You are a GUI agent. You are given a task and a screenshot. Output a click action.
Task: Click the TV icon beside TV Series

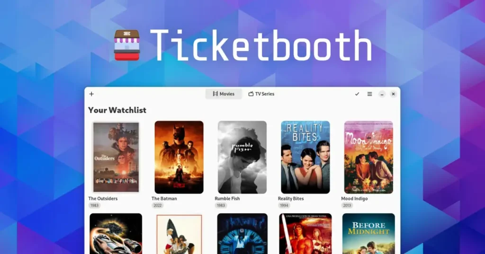tap(251, 94)
